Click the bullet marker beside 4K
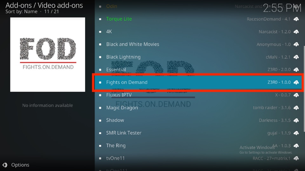Image resolution: width=305 pixels, height=171 pixels. coord(100,32)
